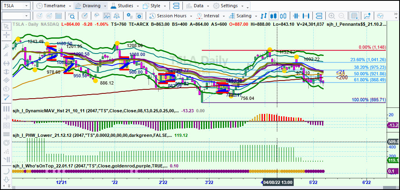The image size is (400, 190).
Task: Switch chart to hollow candlestick style
Action: tap(283, 16)
